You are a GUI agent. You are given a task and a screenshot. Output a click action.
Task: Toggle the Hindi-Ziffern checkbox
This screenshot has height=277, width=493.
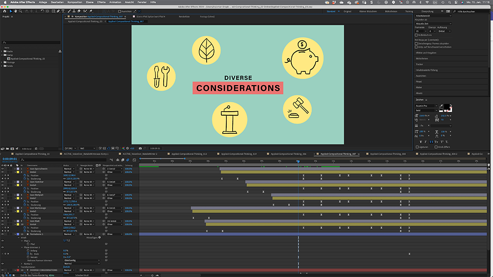tap(436, 147)
